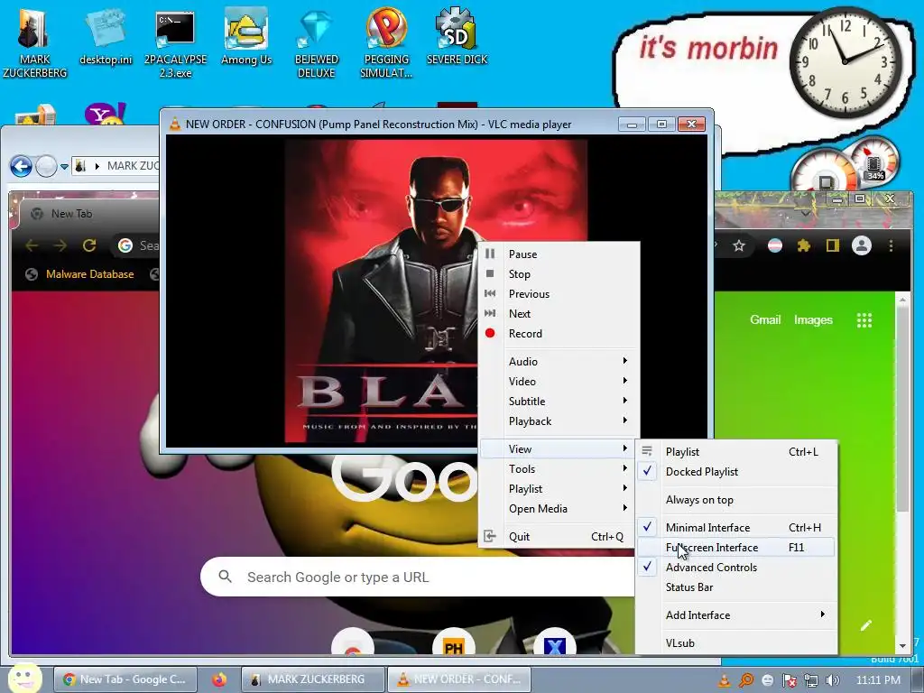924x693 pixels.
Task: Choose VLsub in the View submenu
Action: 736,642
